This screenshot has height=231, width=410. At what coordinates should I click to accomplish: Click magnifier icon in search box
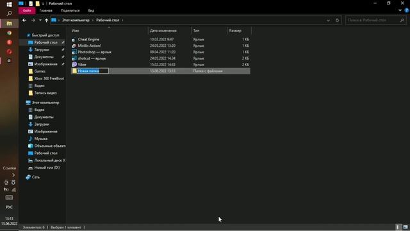click(x=402, y=20)
